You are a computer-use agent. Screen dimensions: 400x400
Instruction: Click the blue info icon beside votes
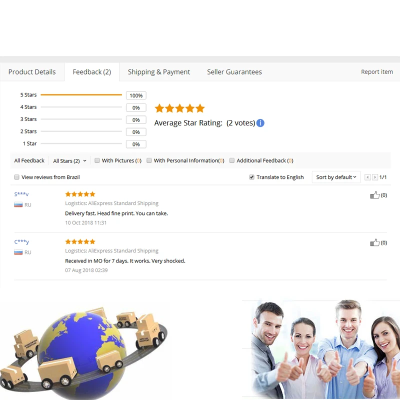(260, 123)
